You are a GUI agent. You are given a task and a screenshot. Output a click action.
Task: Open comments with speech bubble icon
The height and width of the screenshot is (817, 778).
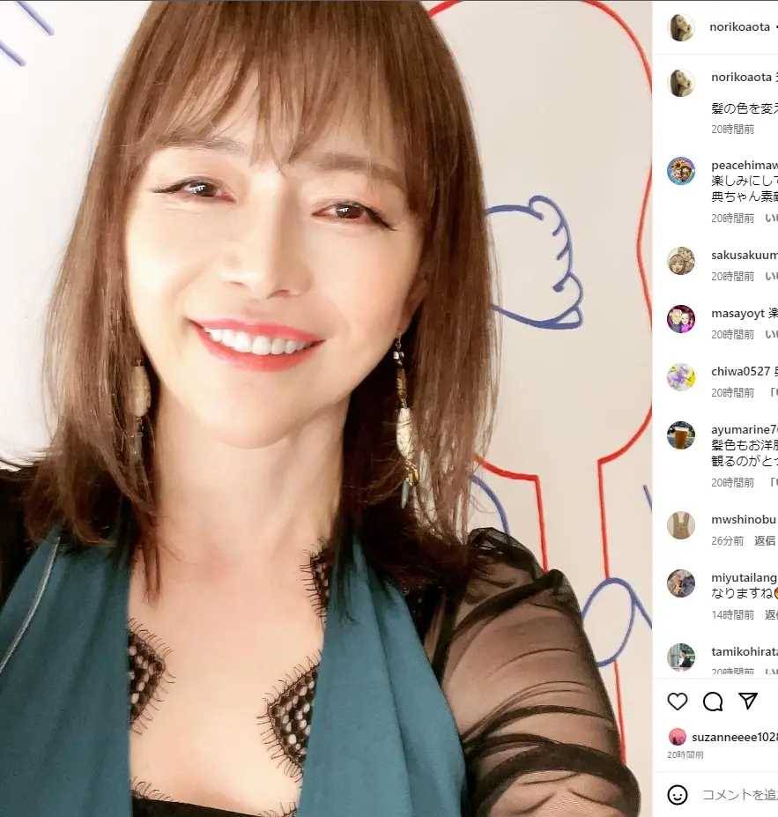(x=713, y=702)
